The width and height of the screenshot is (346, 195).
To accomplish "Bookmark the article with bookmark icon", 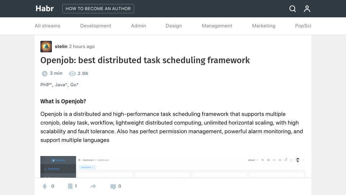I will (x=70, y=186).
